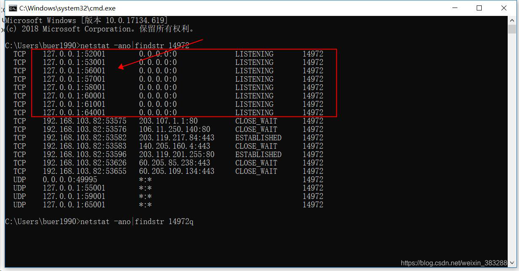Click the cmd.exe window title text
Image resolution: width=519 pixels, height=271 pixels.
(x=67, y=8)
